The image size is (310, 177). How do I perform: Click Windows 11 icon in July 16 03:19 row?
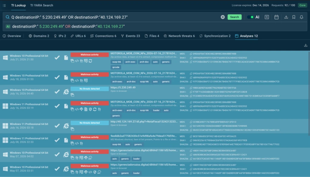[x=5, y=106]
